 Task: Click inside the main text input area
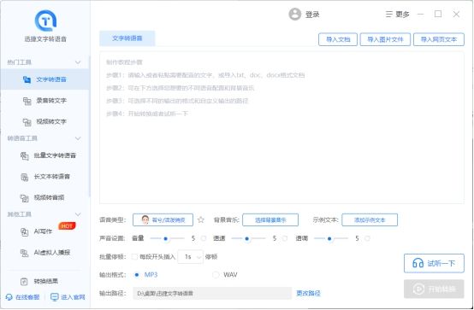(281, 128)
